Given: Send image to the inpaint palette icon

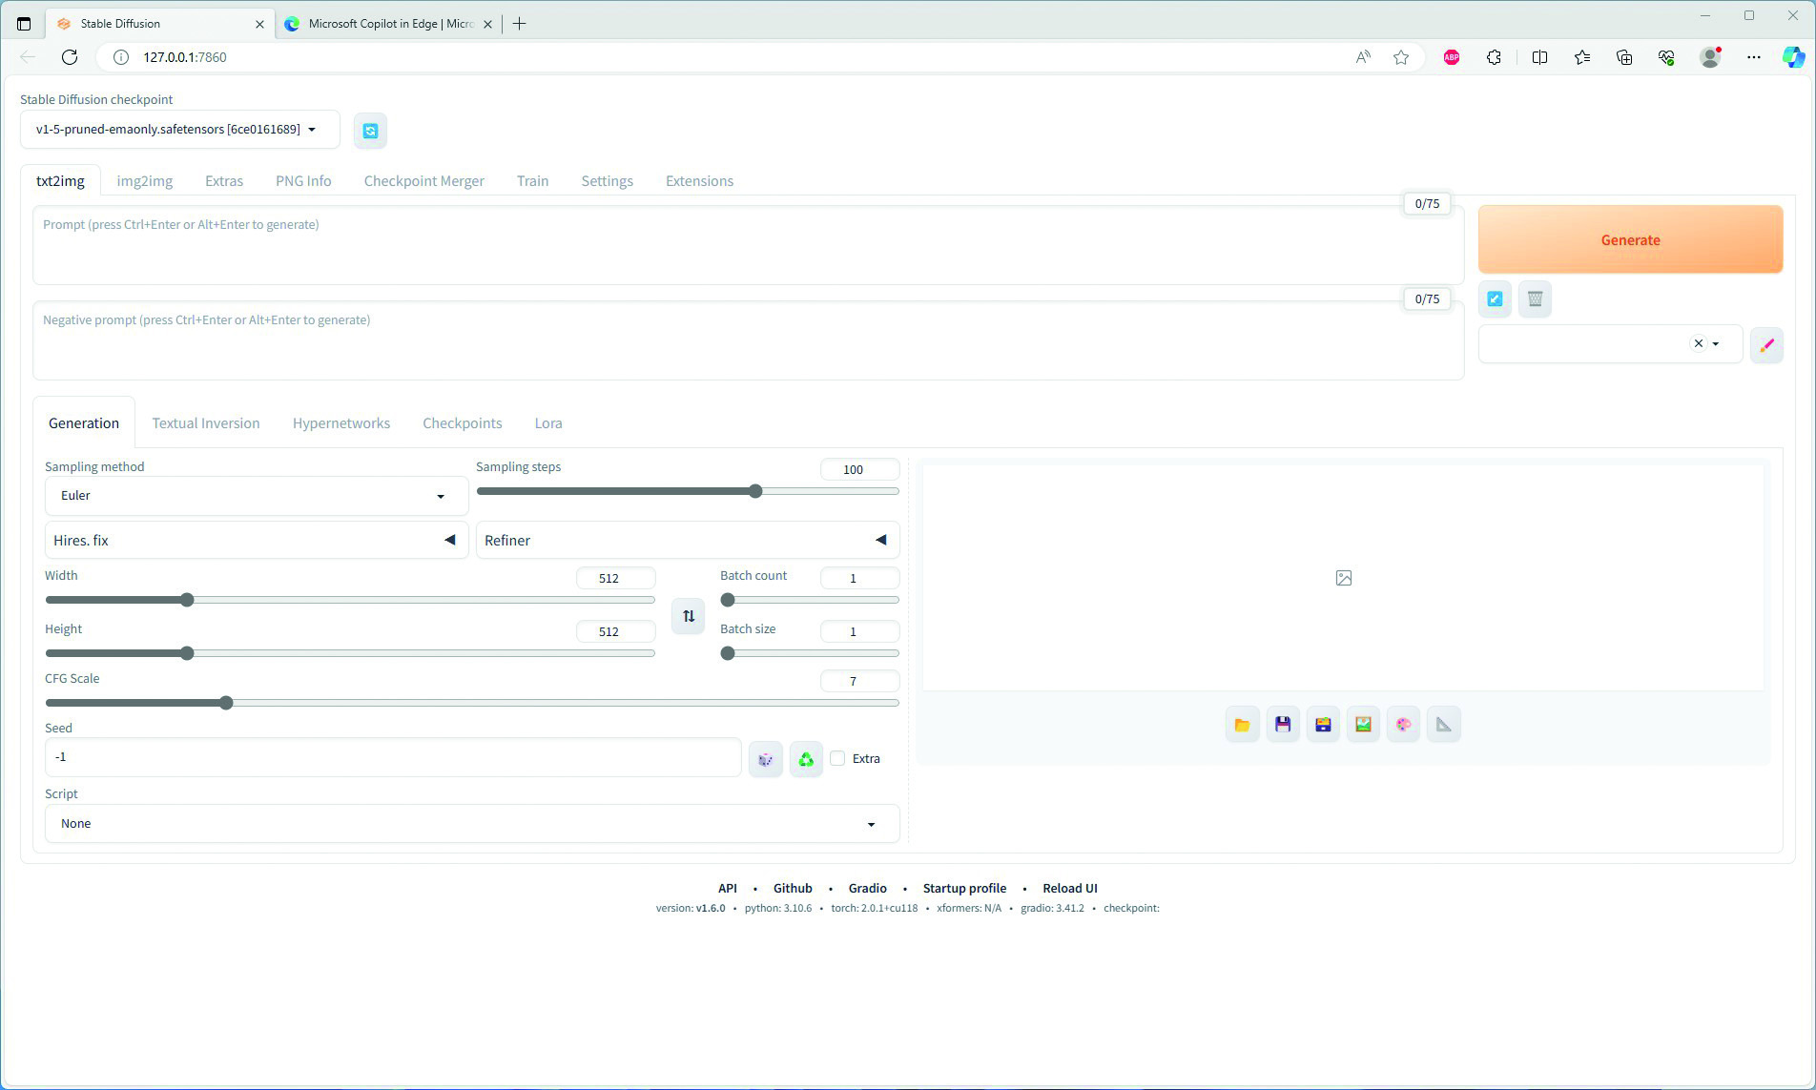Looking at the screenshot, I should coord(1403,725).
